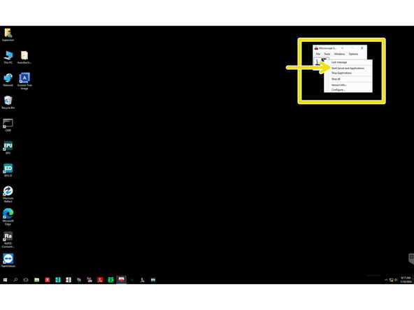
Task: Select the active Microscope Software taskbar icon
Action: [x=121, y=280]
